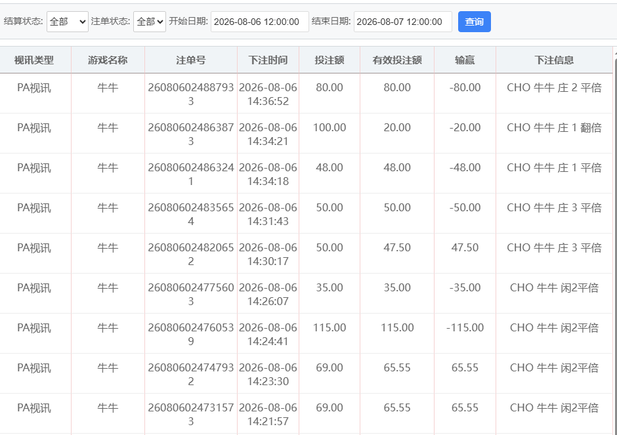Select order number 260806024863241
617x435 pixels.
(x=191, y=175)
